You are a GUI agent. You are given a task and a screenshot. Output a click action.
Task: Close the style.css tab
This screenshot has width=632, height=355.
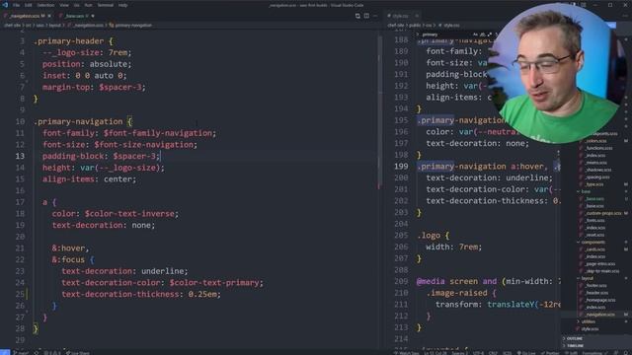(x=417, y=16)
